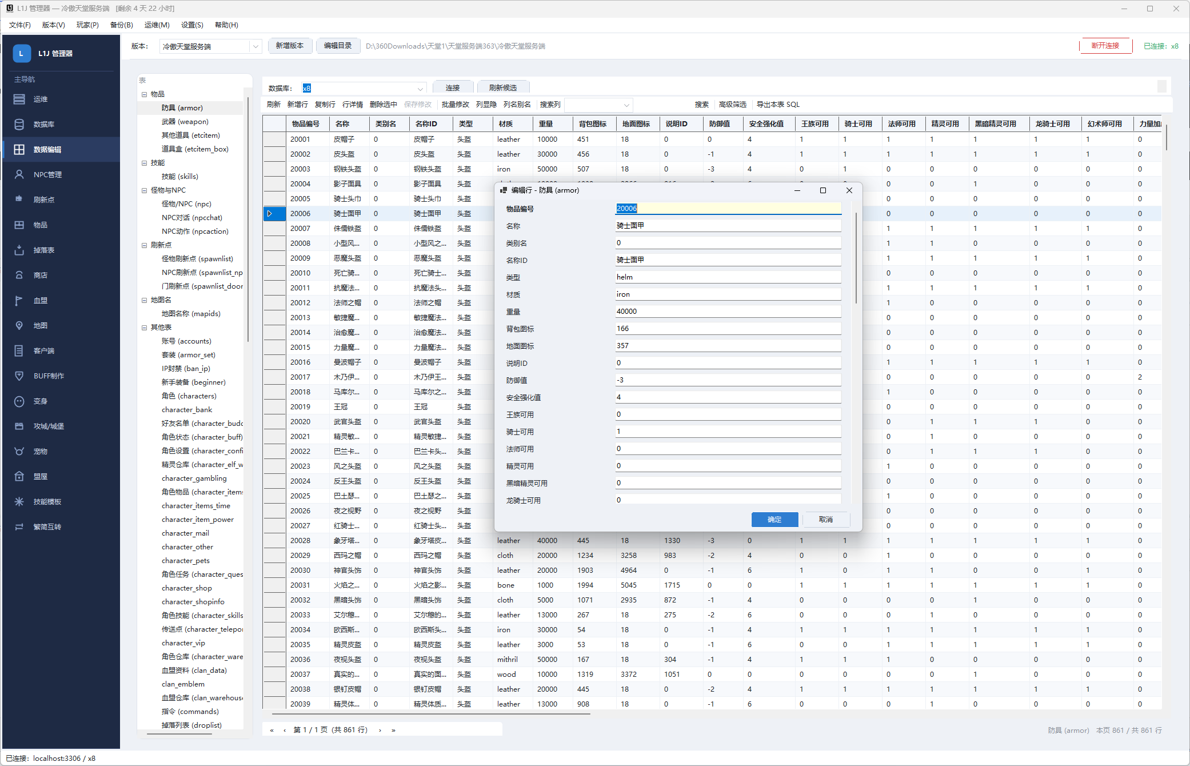Viewport: 1190px width, 766px height.
Task: Open the 数据库 x8 combo box
Action: (364, 88)
